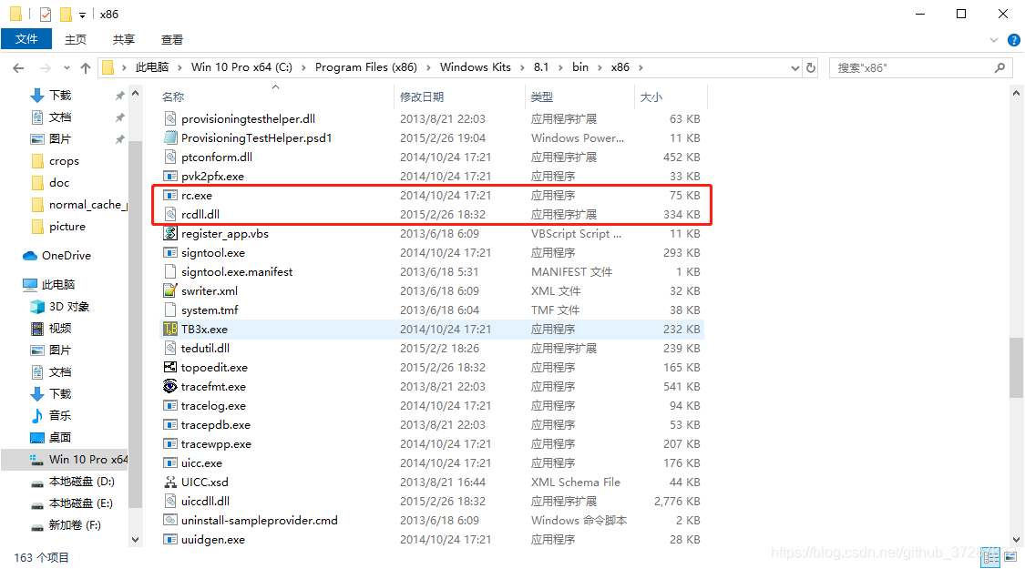Image resolution: width=1025 pixels, height=569 pixels.
Task: Open chevron after Windows Kits breadcrumb
Action: 522,68
